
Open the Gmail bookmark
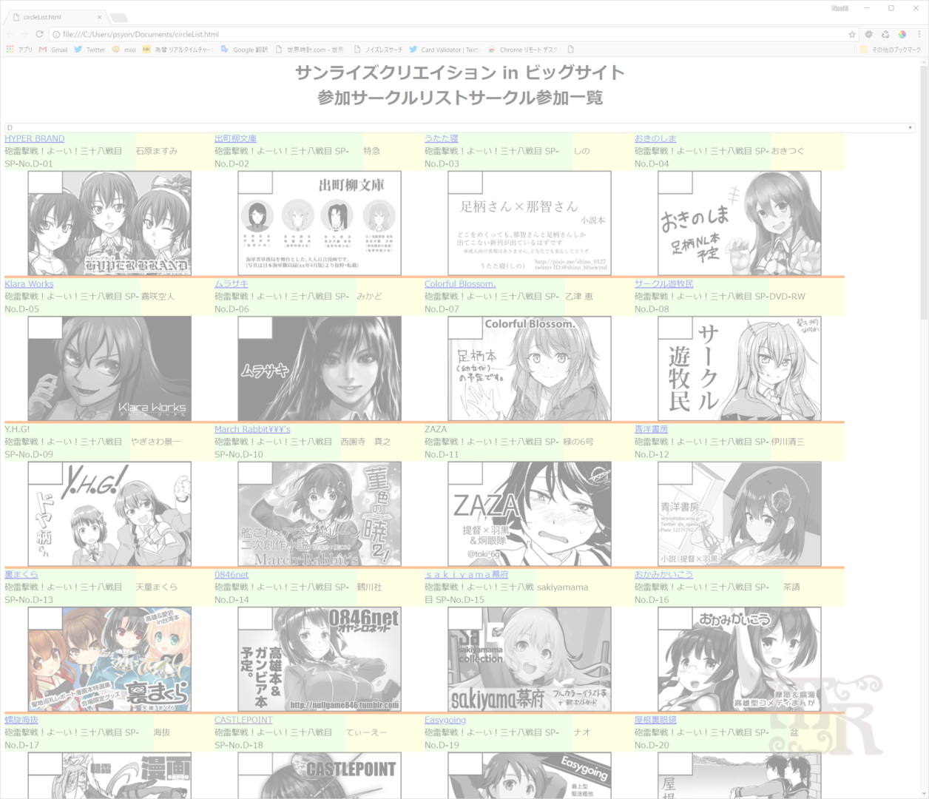[x=53, y=50]
